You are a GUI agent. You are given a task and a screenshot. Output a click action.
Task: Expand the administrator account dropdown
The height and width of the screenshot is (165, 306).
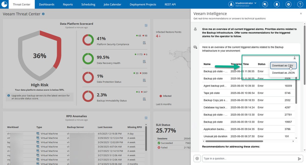[x=255, y=3]
